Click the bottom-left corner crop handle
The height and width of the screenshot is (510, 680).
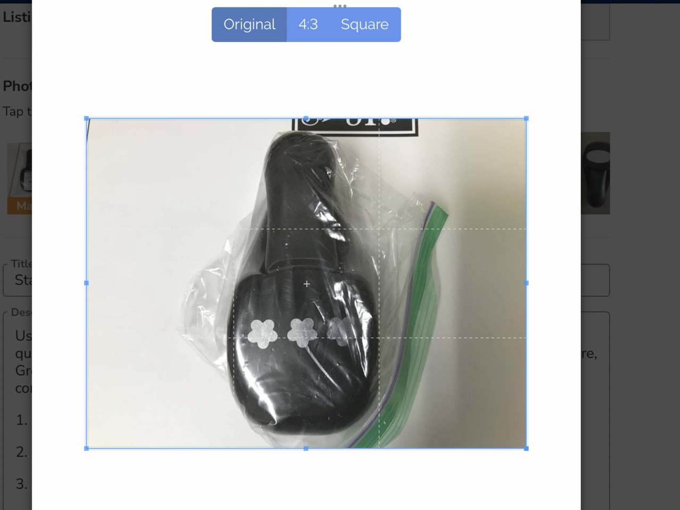pos(87,448)
